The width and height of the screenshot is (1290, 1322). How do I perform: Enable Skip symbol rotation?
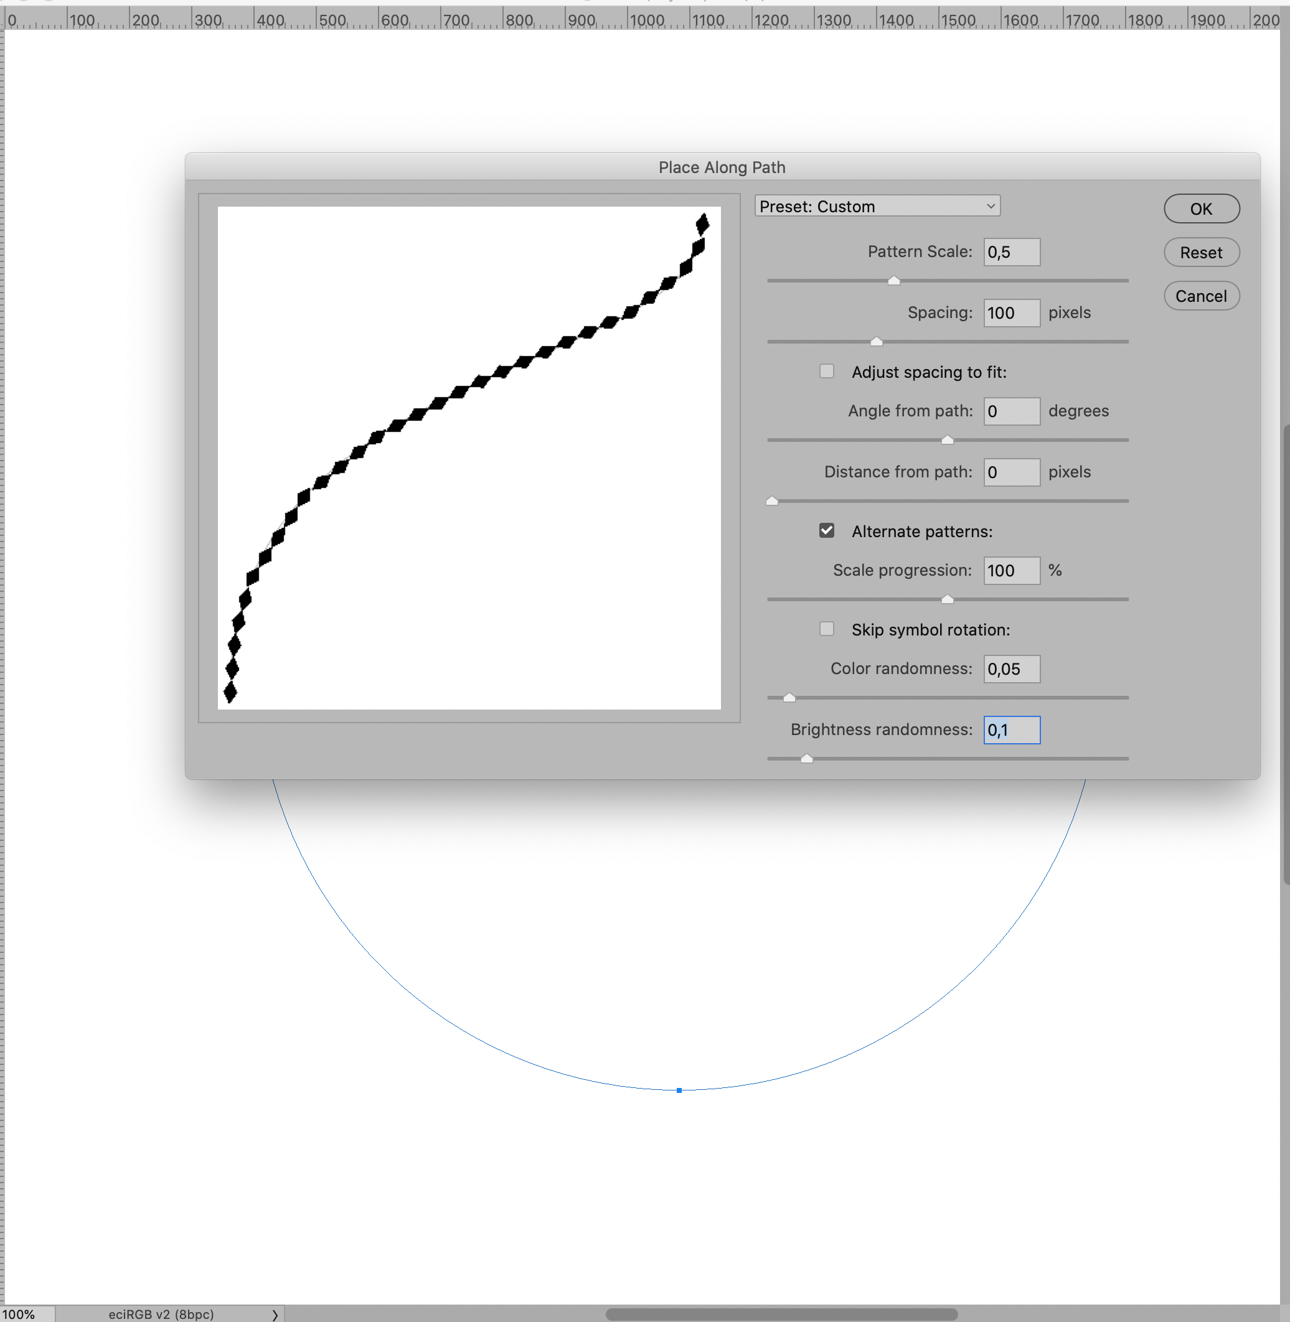click(827, 629)
